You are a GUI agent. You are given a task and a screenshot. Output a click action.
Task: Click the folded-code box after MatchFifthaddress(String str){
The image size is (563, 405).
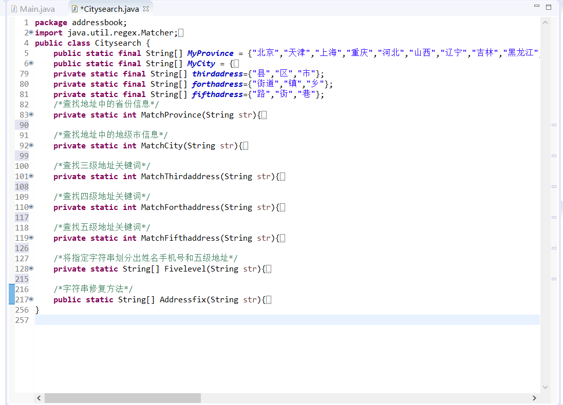pyautogui.click(x=283, y=239)
